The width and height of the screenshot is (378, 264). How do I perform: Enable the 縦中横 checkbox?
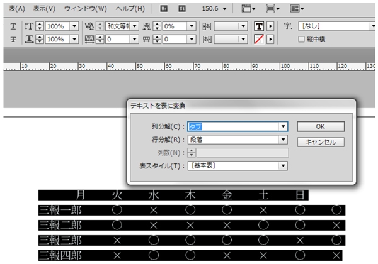click(x=301, y=39)
